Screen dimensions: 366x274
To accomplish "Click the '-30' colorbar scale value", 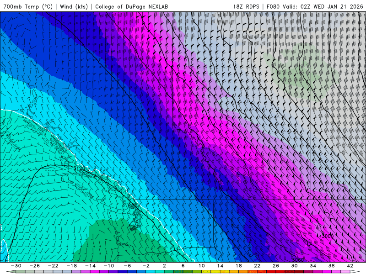I will point(16,266).
